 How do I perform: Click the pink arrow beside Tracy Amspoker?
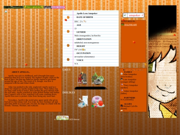(x=122, y=85)
